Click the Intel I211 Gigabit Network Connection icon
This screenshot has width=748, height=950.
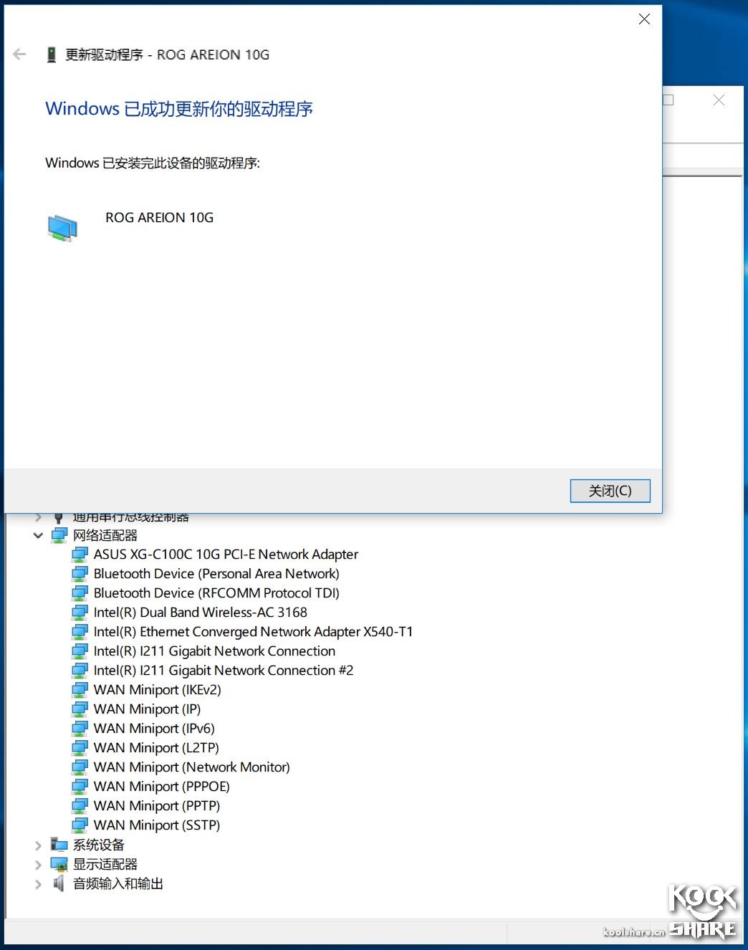(80, 651)
